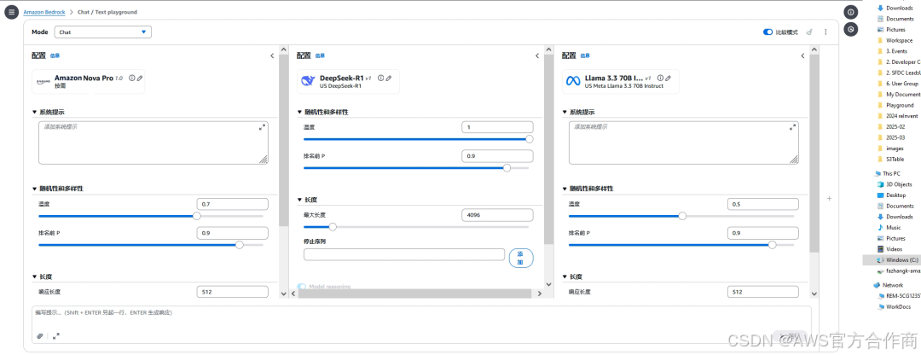Click the paperclip attachment icon

click(x=40, y=336)
